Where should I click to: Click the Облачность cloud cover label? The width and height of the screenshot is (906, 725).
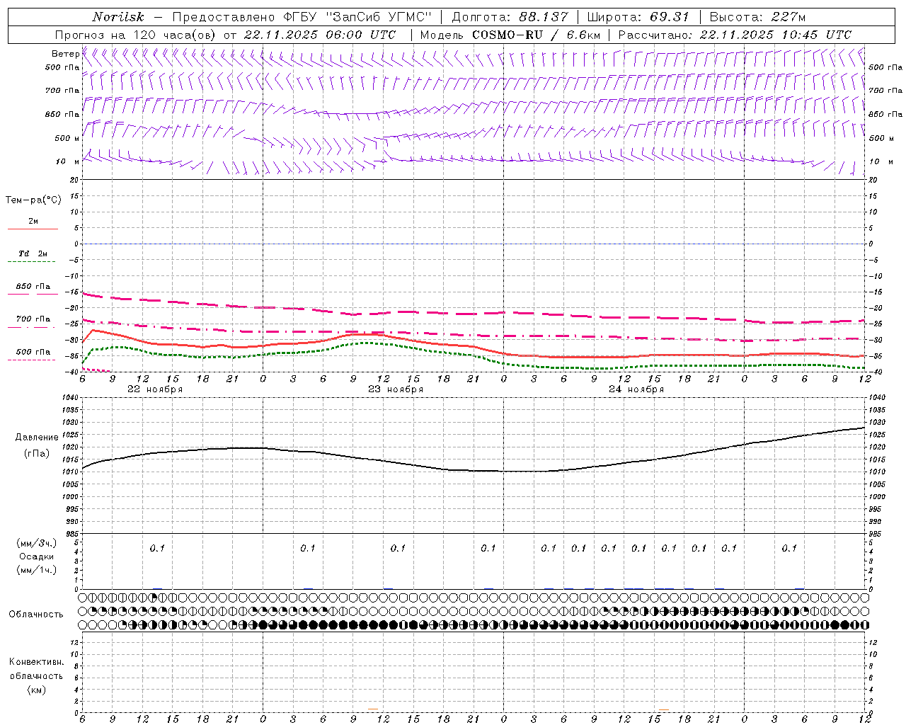click(x=36, y=615)
